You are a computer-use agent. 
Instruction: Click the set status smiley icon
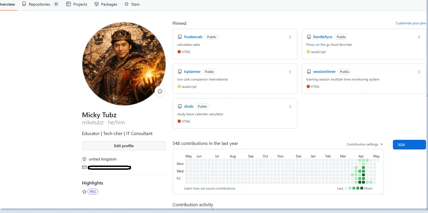(x=160, y=91)
